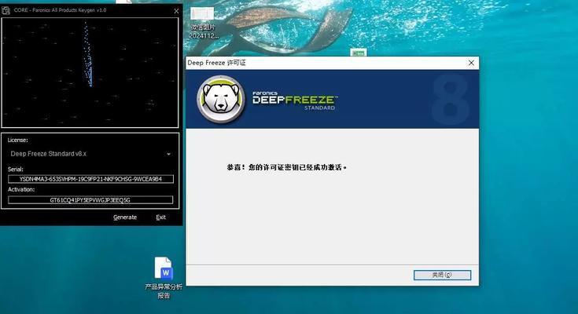Close the Deep Freeze 许可证 dialog window

point(471,63)
